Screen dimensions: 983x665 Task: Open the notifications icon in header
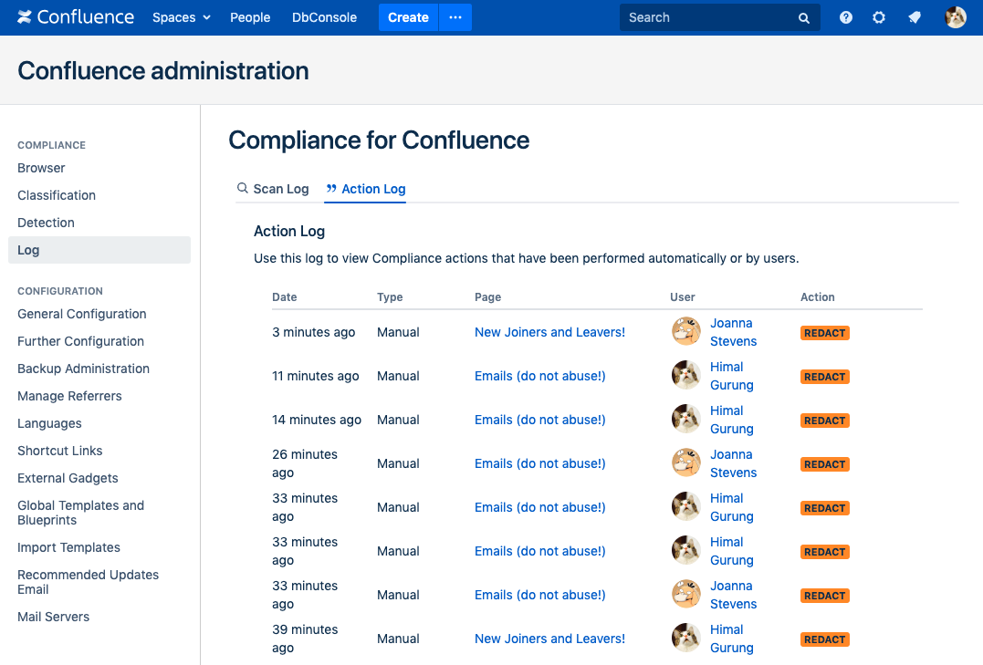pos(915,17)
